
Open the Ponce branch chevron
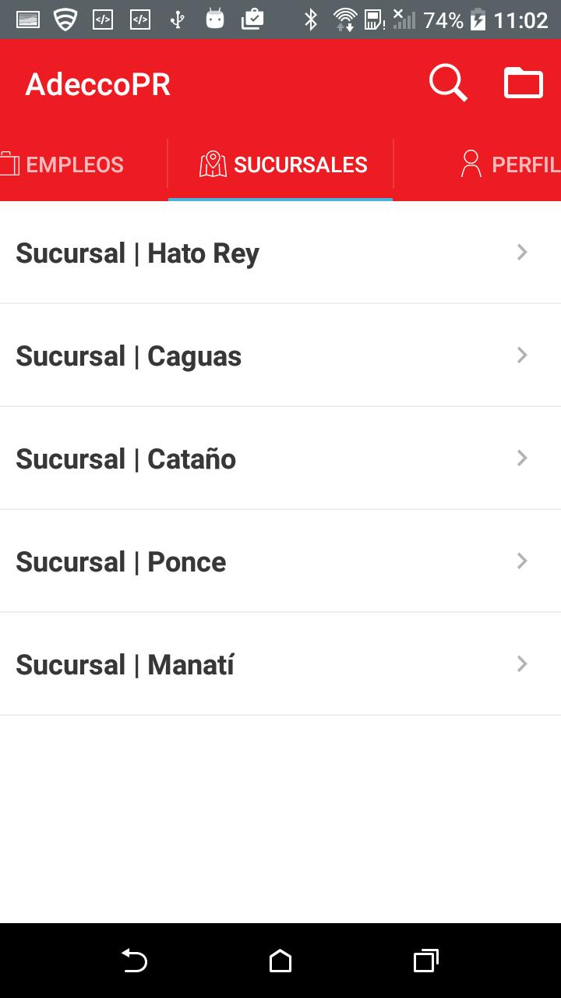point(522,561)
